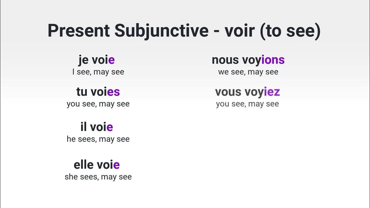The image size is (370, 208).
Task: Select the conjugation il voie
Action: 97,127
